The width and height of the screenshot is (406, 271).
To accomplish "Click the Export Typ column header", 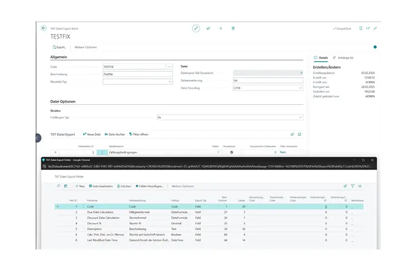I will [x=201, y=200].
